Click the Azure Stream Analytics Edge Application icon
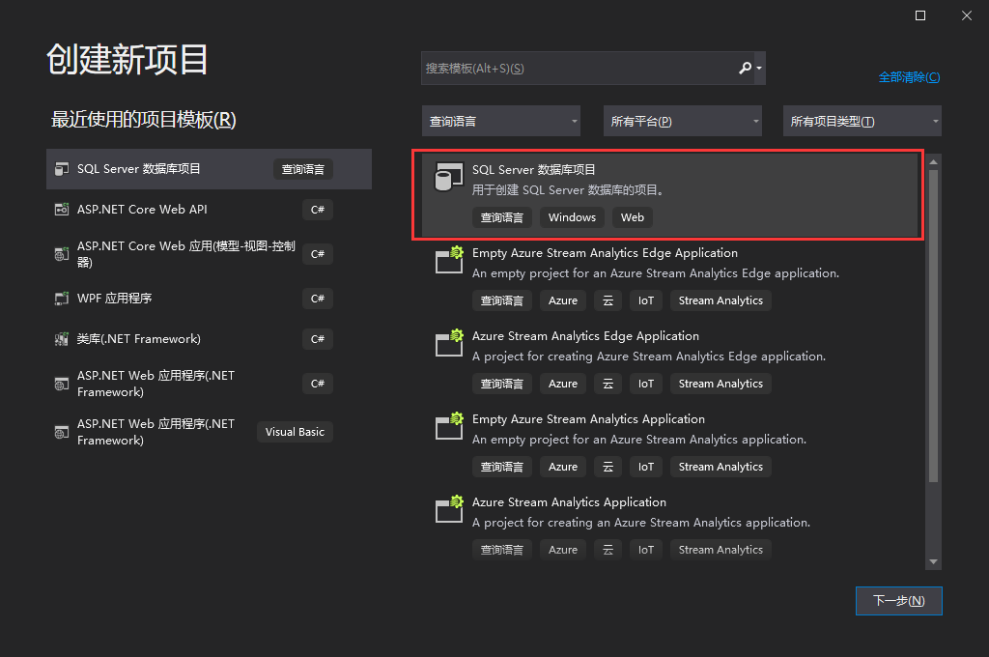Viewport: 989px width, 657px height. [449, 343]
